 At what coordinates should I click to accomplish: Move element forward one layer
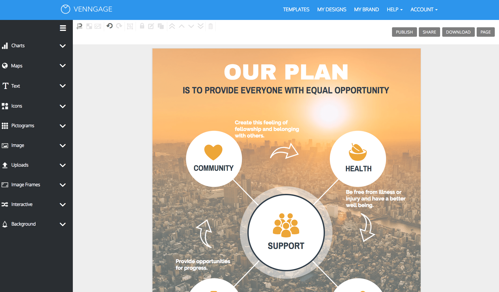(x=182, y=26)
